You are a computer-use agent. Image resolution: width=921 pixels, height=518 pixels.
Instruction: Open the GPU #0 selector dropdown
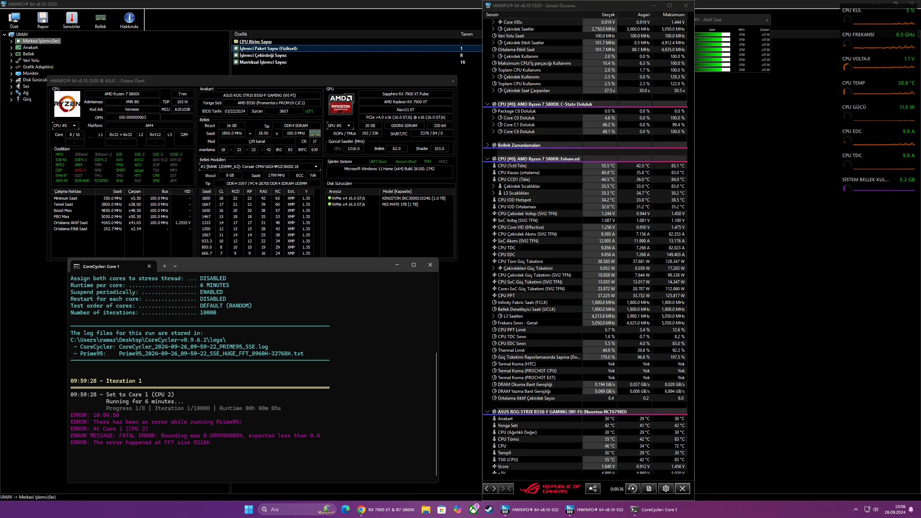click(340, 126)
